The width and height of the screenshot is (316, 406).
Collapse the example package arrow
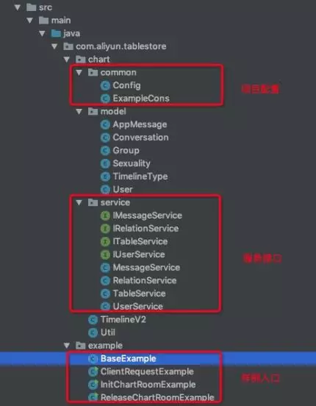pyautogui.click(x=67, y=346)
